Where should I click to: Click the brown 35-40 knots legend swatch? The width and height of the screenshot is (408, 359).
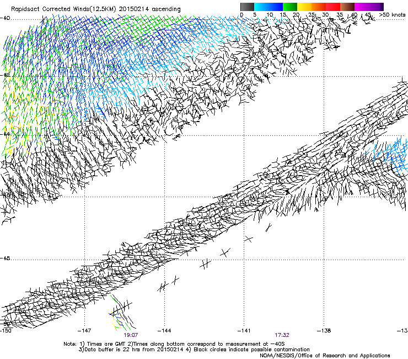click(347, 7)
